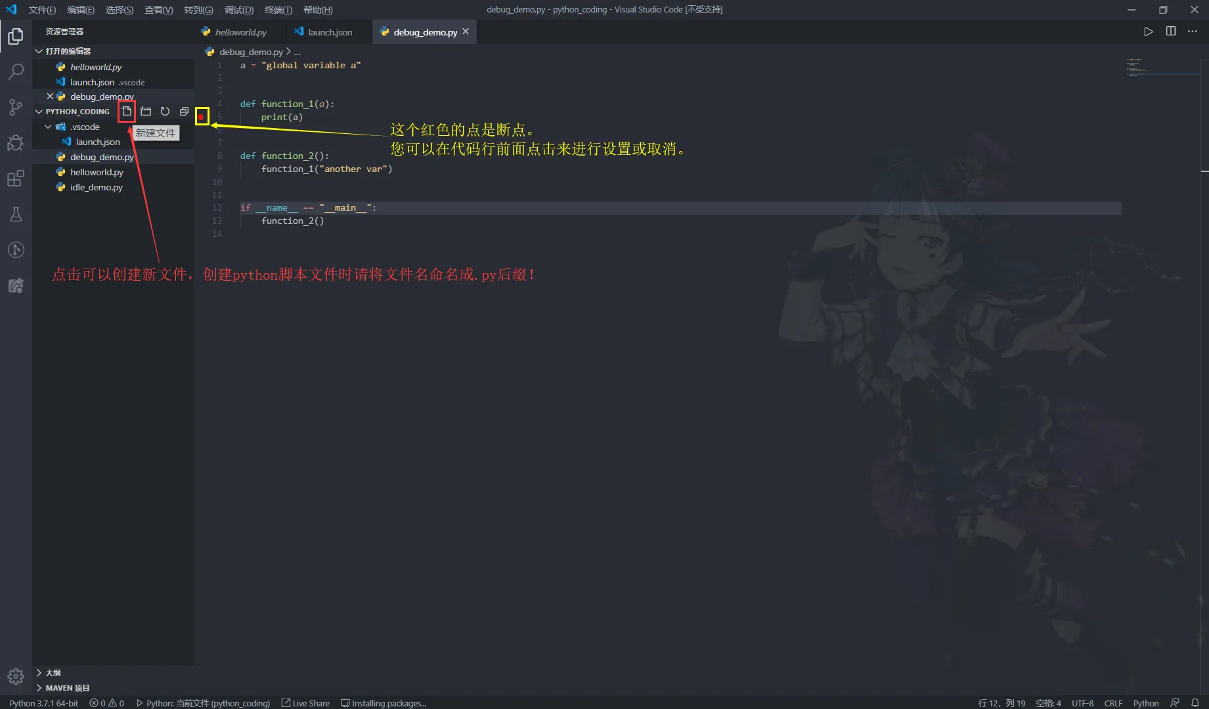Open the Terminal menu

coord(278,10)
